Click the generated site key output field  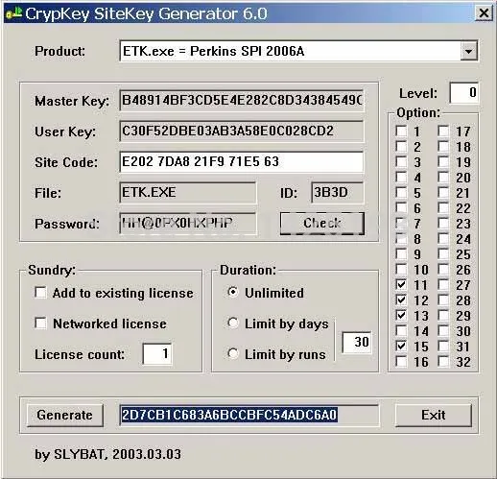click(x=249, y=415)
